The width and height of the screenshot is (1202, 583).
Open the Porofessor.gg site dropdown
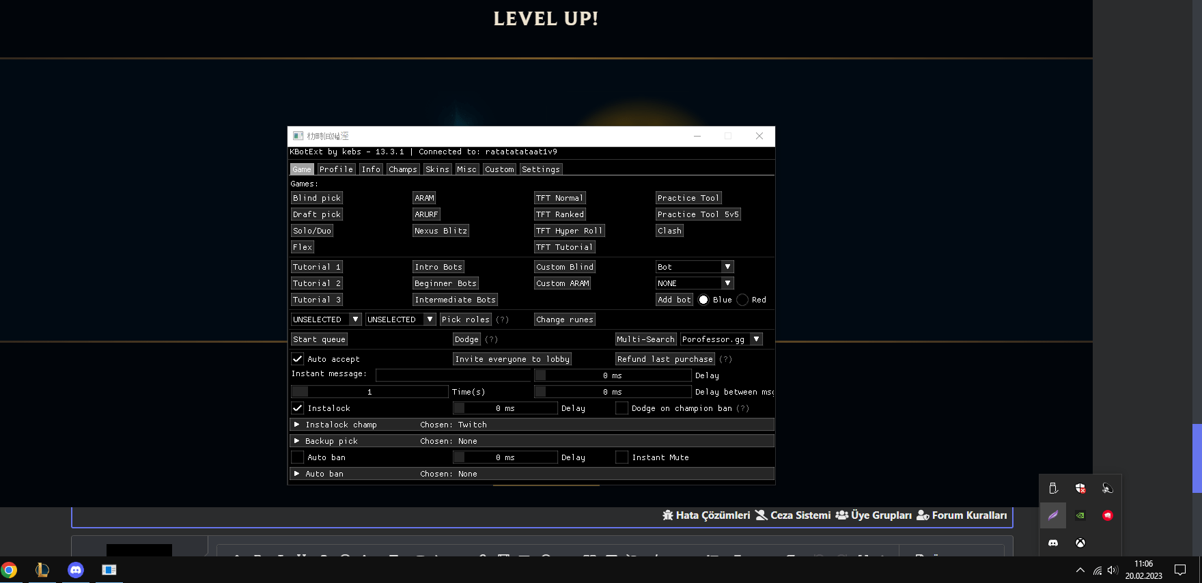point(721,339)
